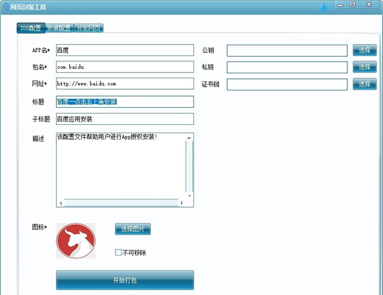The width and height of the screenshot is (383, 295).
Task: Focus the 包名 field with com.baidu
Action: pos(125,67)
